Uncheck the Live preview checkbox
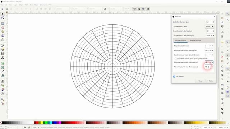 pyautogui.click(x=174, y=76)
